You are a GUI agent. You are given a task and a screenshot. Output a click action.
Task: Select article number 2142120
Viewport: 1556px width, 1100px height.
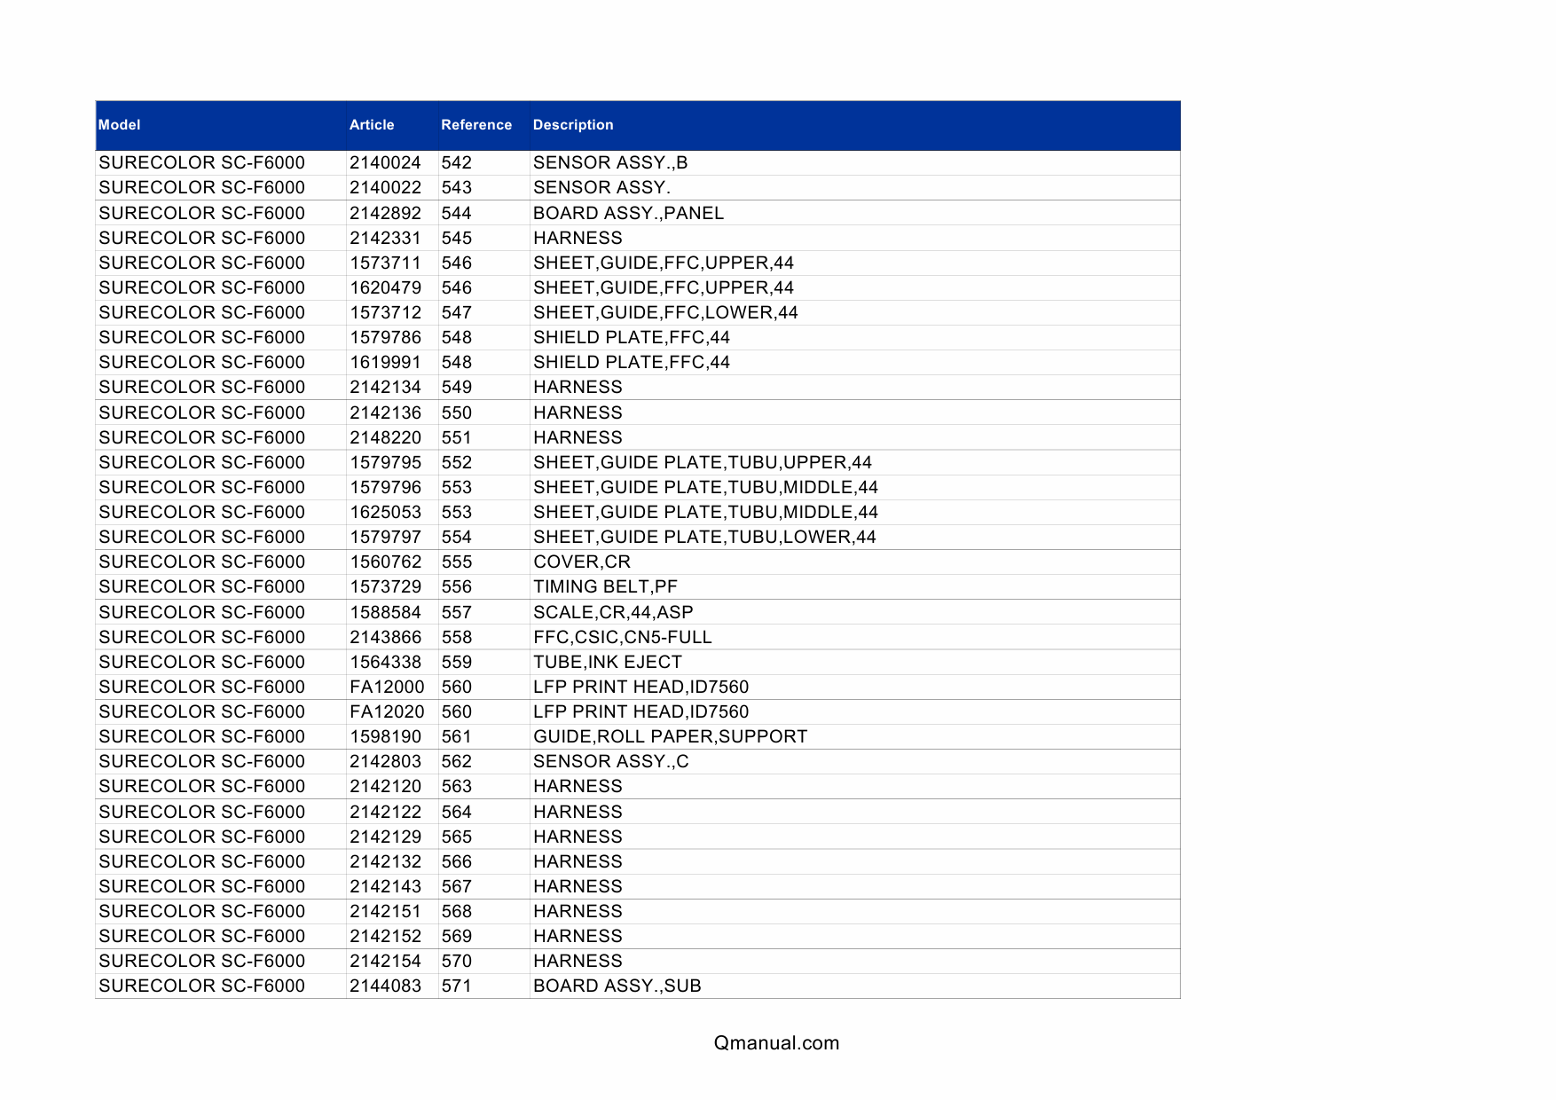click(385, 786)
